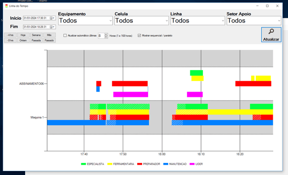This screenshot has height=175, width=288.
Task: Click the Mês range button
Action: [x=49, y=35]
